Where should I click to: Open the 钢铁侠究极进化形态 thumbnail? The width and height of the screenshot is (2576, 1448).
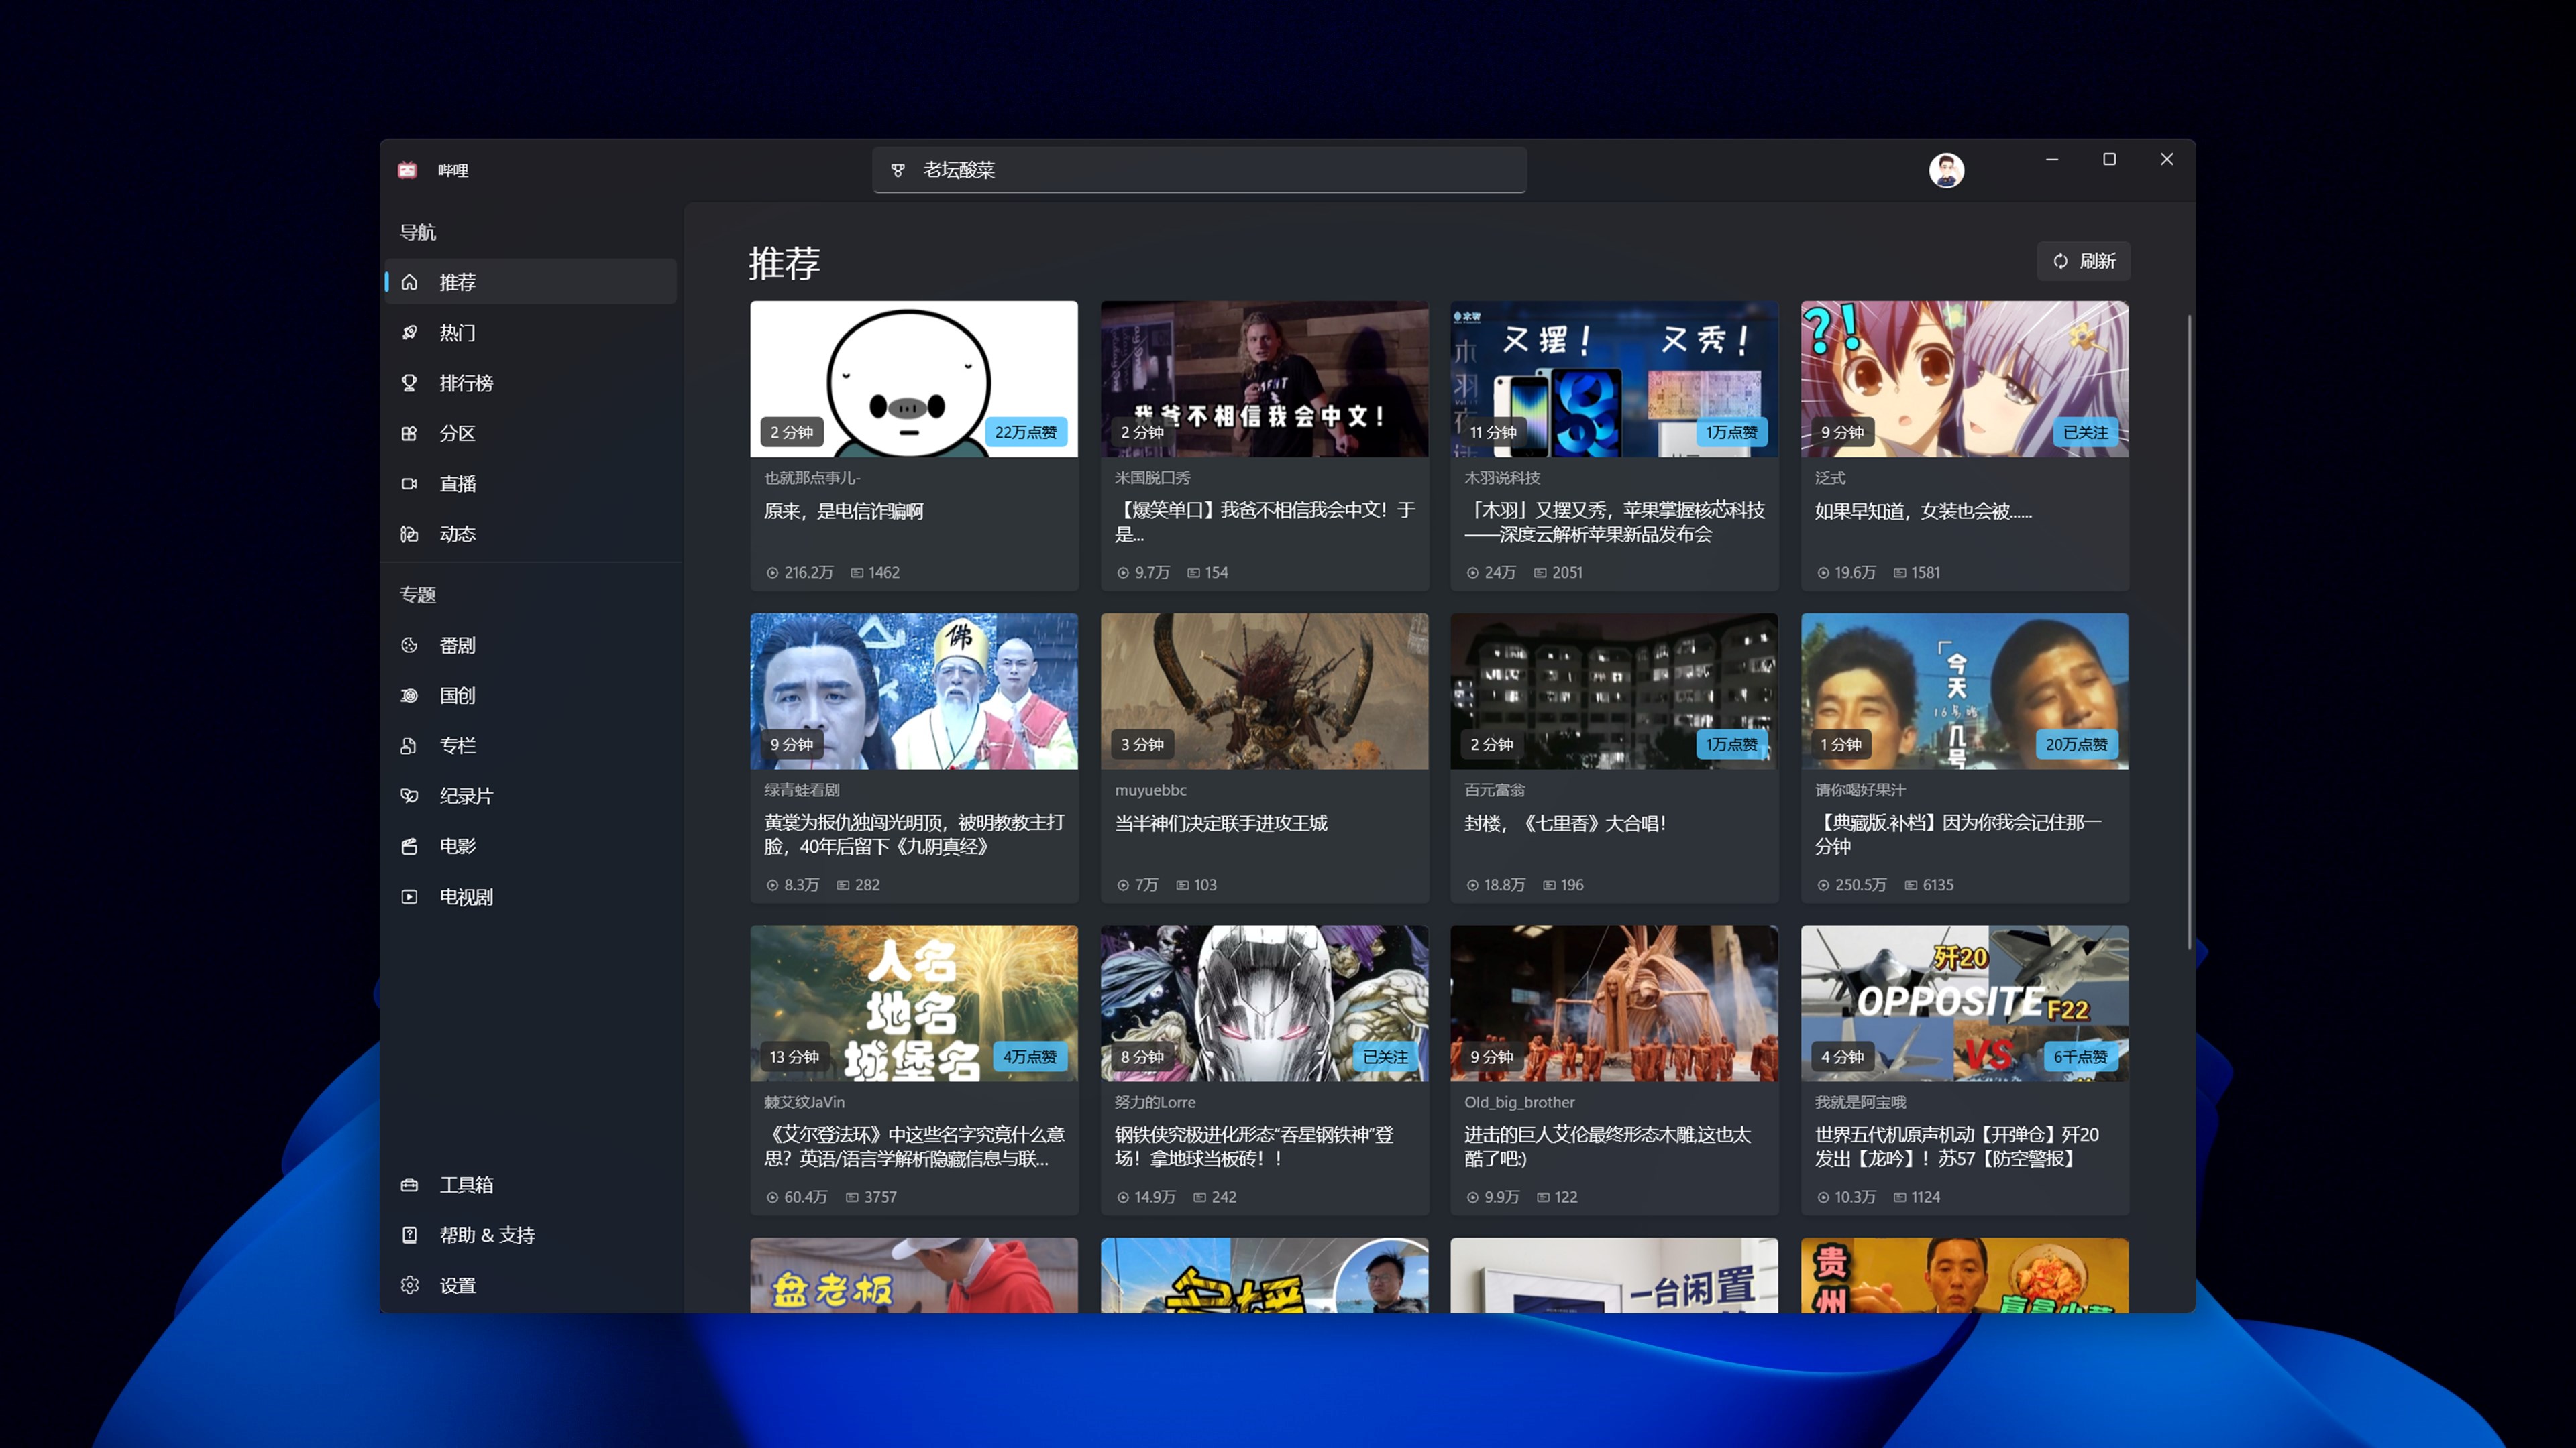click(x=1264, y=1004)
